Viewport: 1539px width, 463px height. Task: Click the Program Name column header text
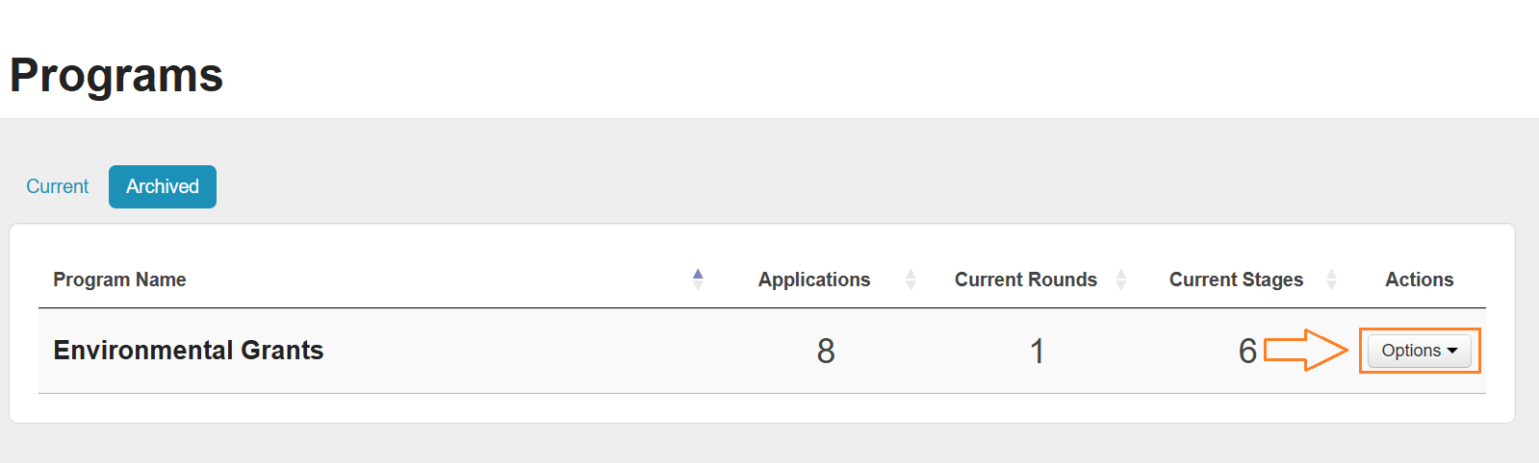point(119,280)
